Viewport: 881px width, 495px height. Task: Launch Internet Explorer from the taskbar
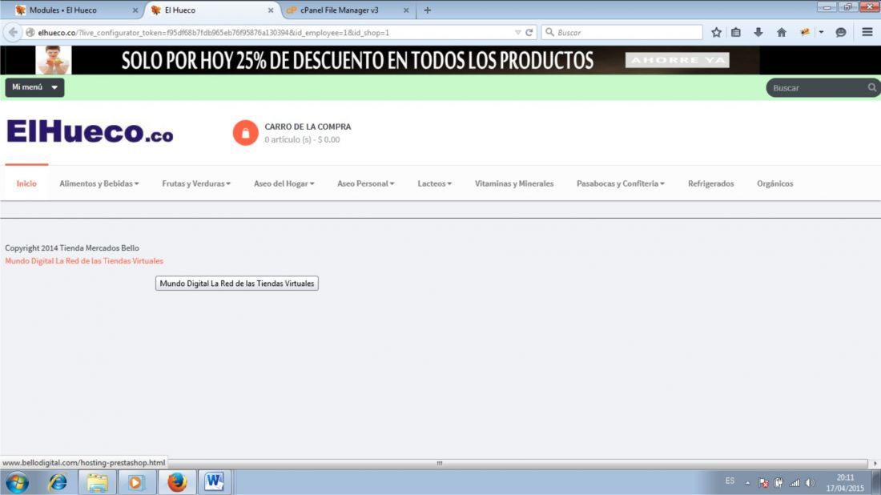(x=58, y=483)
